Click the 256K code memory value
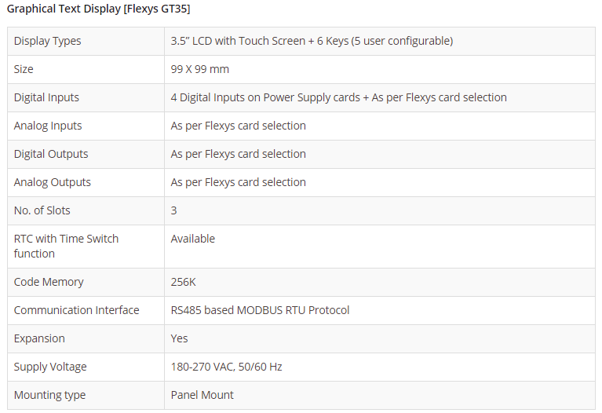 tap(184, 282)
